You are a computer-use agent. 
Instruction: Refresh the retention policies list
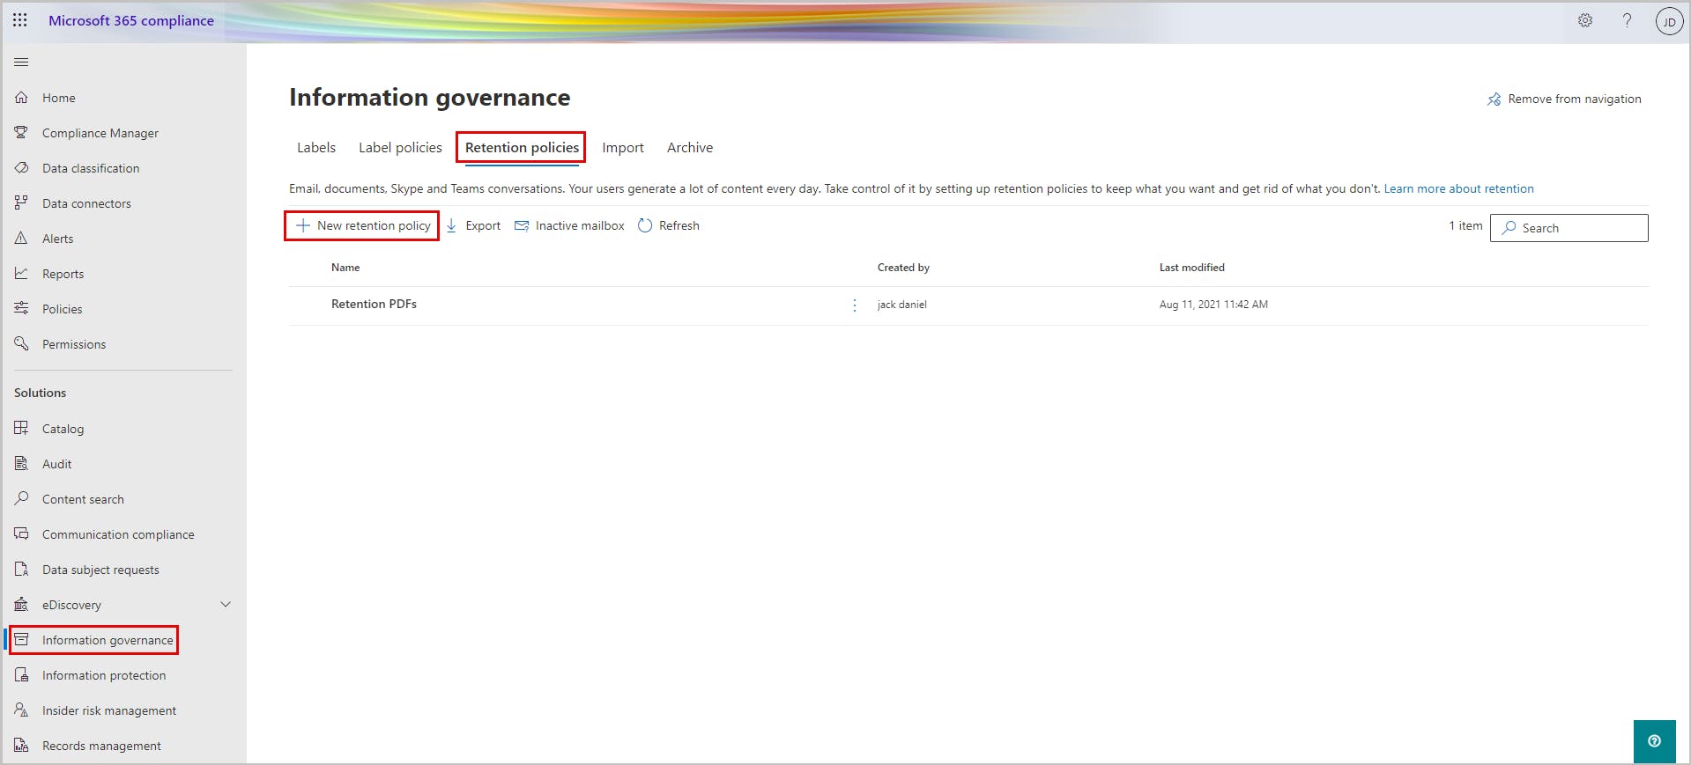[669, 226]
